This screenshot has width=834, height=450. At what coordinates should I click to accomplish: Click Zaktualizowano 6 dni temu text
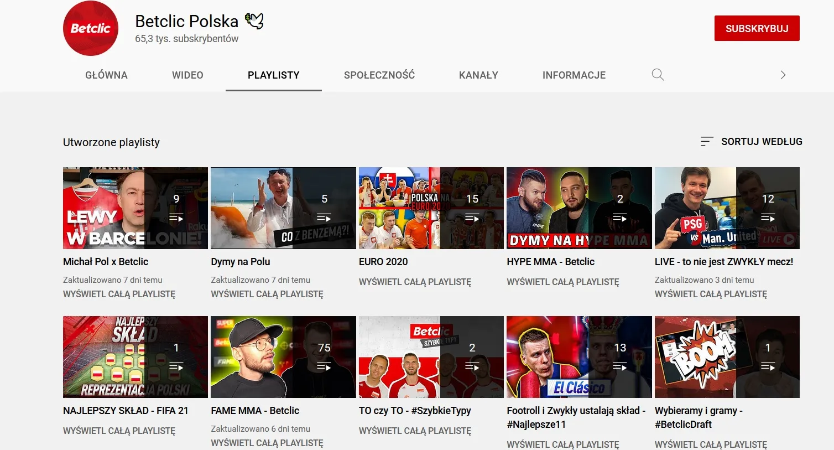(260, 429)
